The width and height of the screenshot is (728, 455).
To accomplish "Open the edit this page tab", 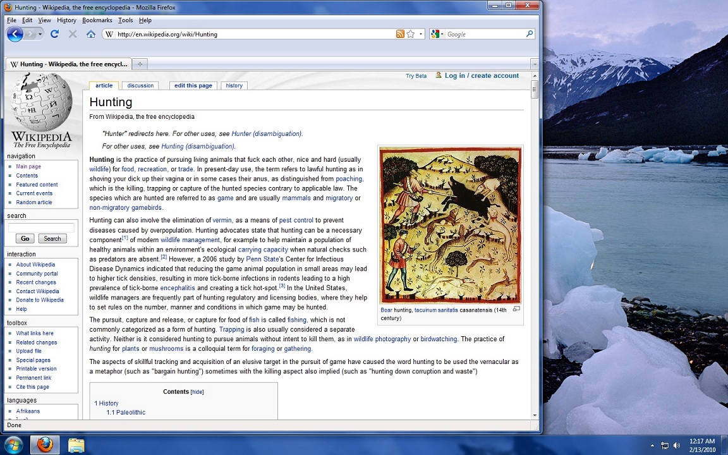I will click(x=193, y=85).
